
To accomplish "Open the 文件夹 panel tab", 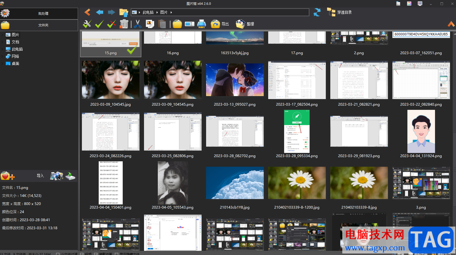I will pyautogui.click(x=39, y=25).
